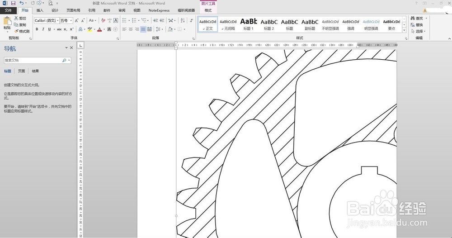Click the Undo arrow icon

point(22,3)
